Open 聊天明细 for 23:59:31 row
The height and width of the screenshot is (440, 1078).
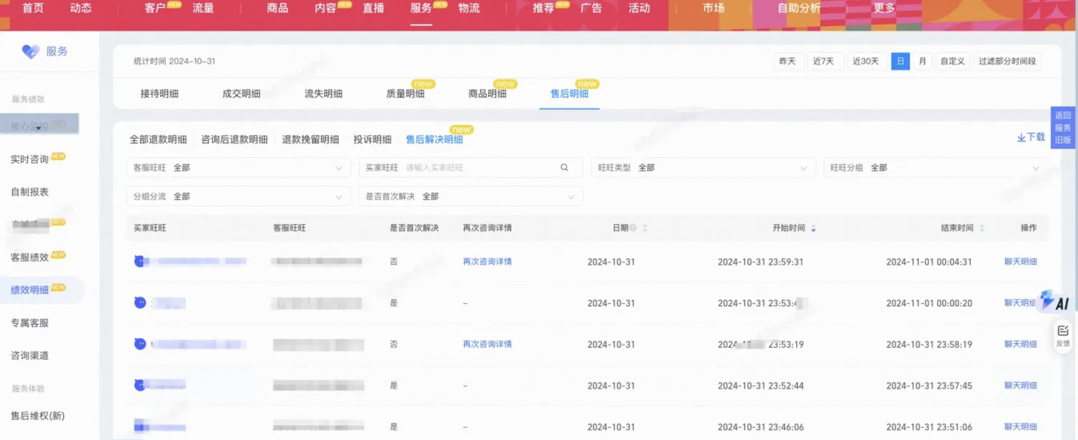(1020, 262)
